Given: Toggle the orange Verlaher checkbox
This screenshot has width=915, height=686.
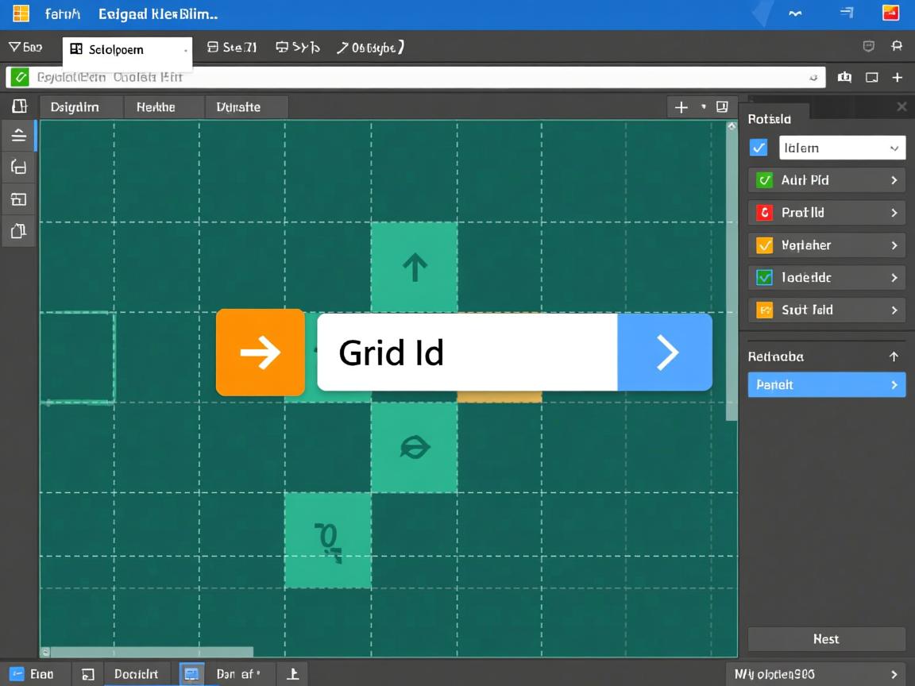Looking at the screenshot, I should (764, 245).
